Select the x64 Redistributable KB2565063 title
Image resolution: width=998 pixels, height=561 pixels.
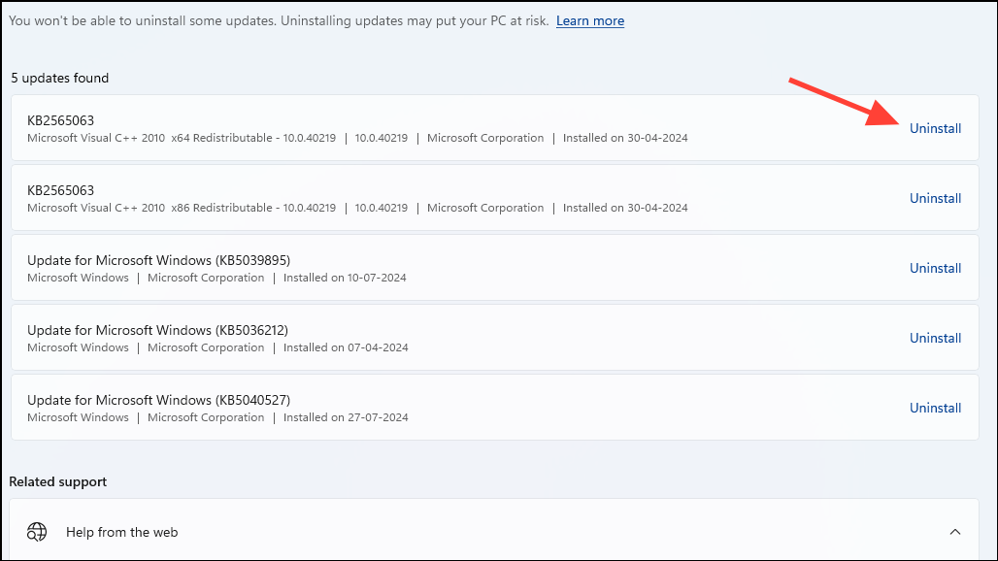pyautogui.click(x=60, y=121)
